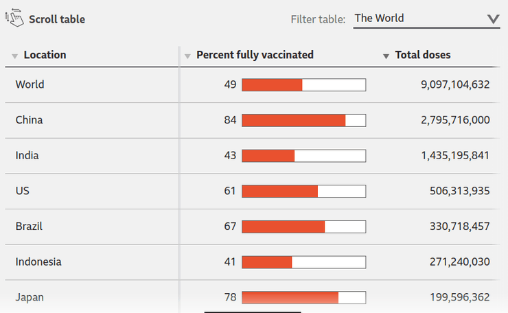The height and width of the screenshot is (313, 508).
Task: Click China's vaccination progress bar
Action: point(303,120)
